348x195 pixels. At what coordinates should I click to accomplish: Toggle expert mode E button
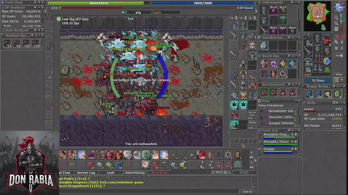(342, 49)
